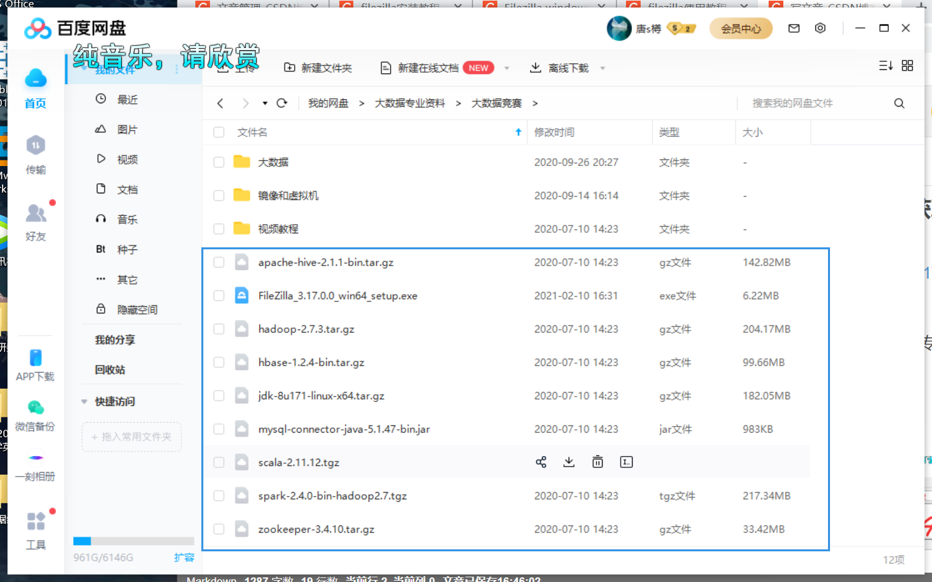This screenshot has width=932, height=582.
Task: Delete scala-2.11.12.tgz with the trash icon
Action: [x=597, y=462]
